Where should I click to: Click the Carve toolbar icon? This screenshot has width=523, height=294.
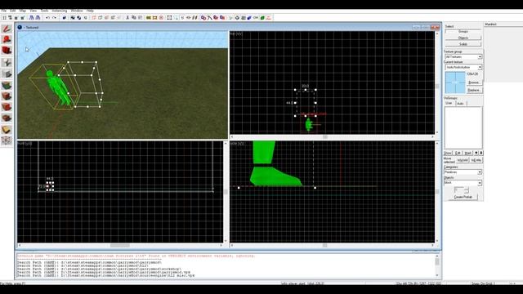[64, 18]
